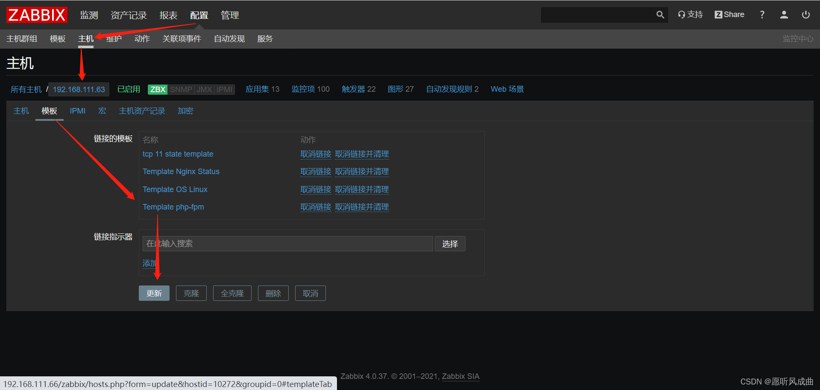Focus the 链接指示器 search field
This screenshot has width=820, height=390.
pos(287,244)
